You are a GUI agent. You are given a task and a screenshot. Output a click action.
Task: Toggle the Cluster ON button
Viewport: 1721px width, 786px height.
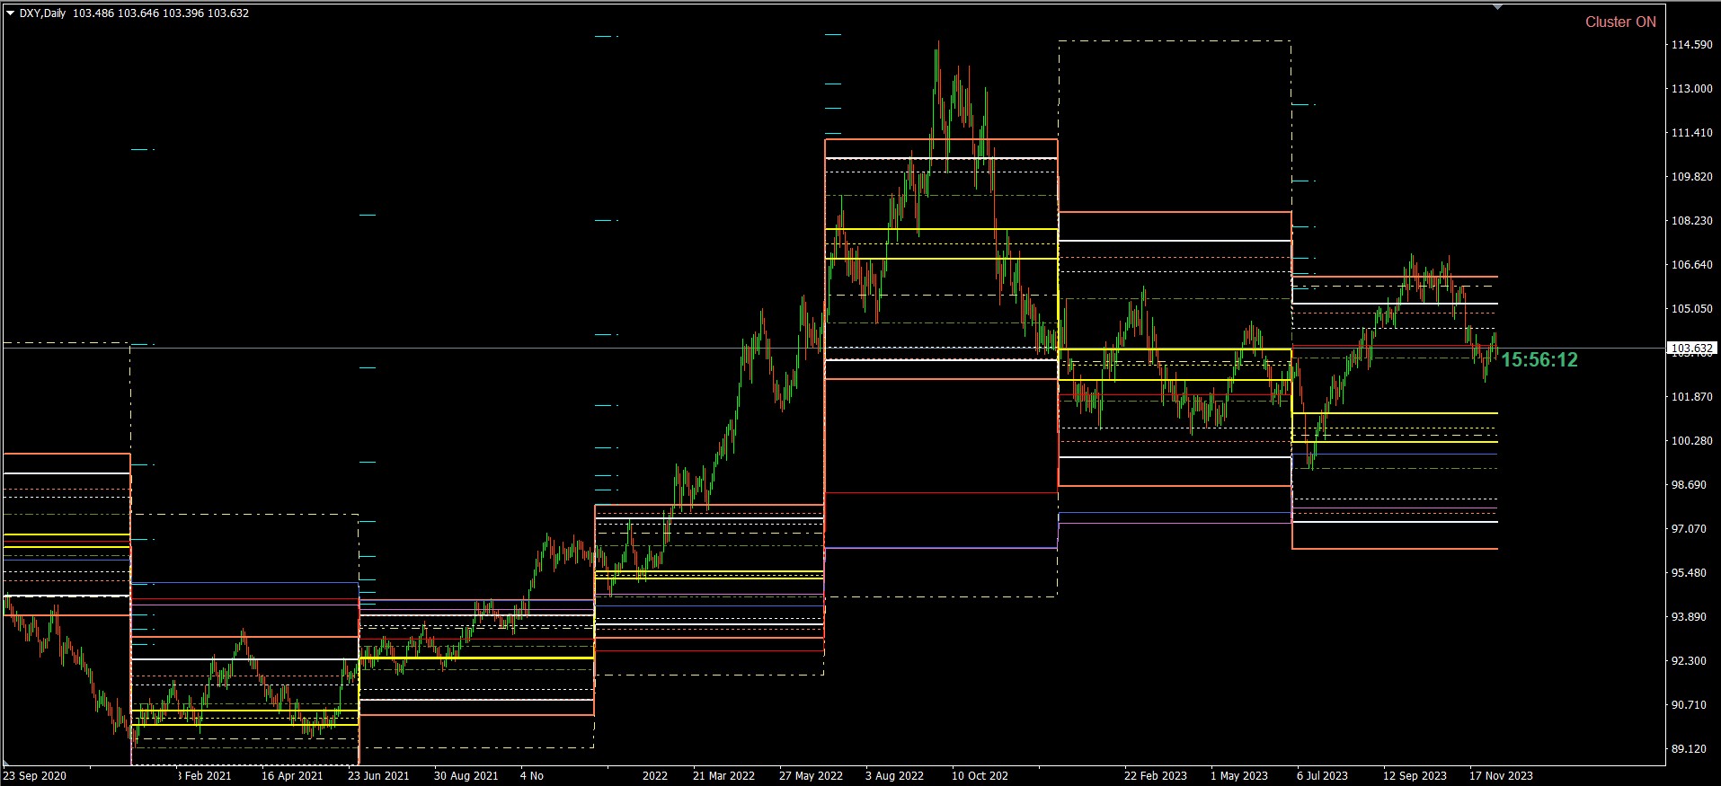click(1620, 22)
